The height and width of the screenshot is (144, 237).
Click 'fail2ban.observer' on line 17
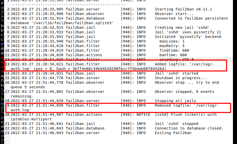85,92
